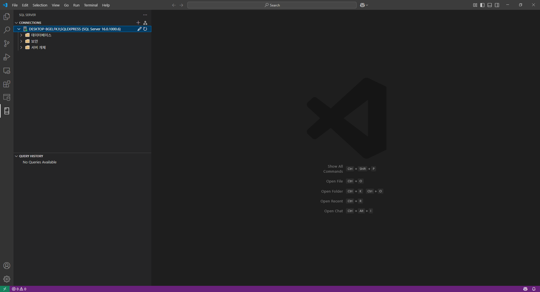Viewport: 540px width, 292px height.
Task: Minimize the VS Code window
Action: (508, 5)
